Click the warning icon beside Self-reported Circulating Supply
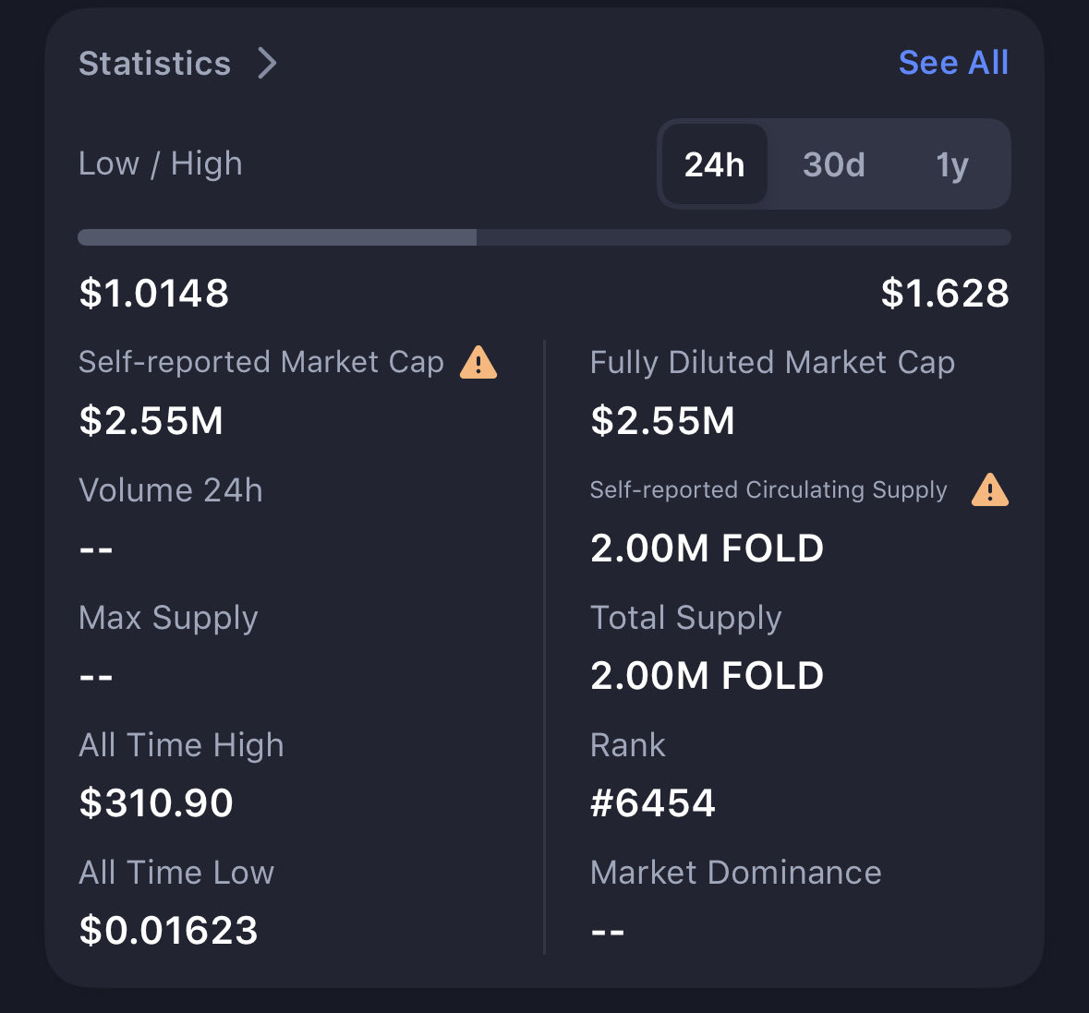 tap(989, 489)
